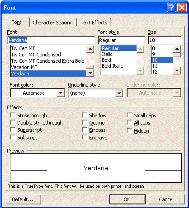Click the Font name input field

coord(51,40)
